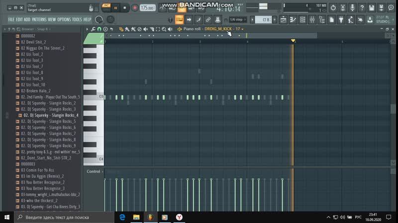Toggle the auto-scroll arrow button
This screenshot has width=398, height=223.
pos(189,19)
